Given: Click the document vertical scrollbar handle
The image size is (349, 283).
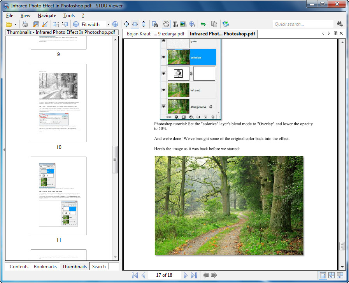Looking at the screenshot, I should pyautogui.click(x=342, y=246).
